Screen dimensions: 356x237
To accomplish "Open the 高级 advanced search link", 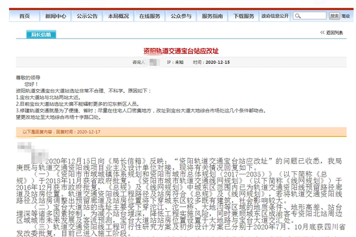I will (x=346, y=16).
